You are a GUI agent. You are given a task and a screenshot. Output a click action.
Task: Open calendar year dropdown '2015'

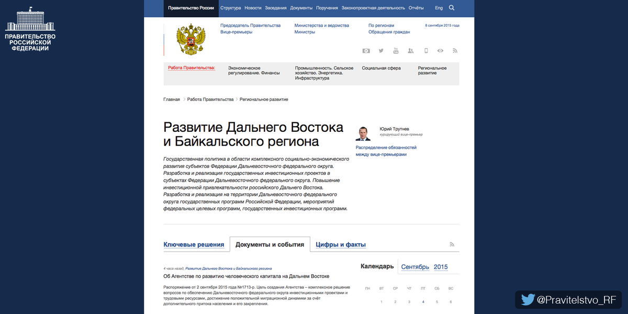[x=441, y=267]
